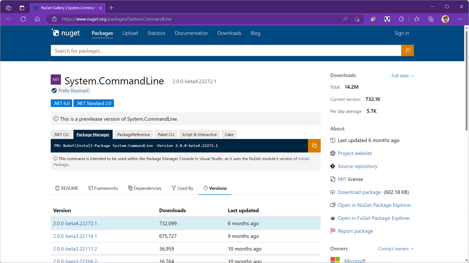Click the user profile avatar

pos(445,19)
